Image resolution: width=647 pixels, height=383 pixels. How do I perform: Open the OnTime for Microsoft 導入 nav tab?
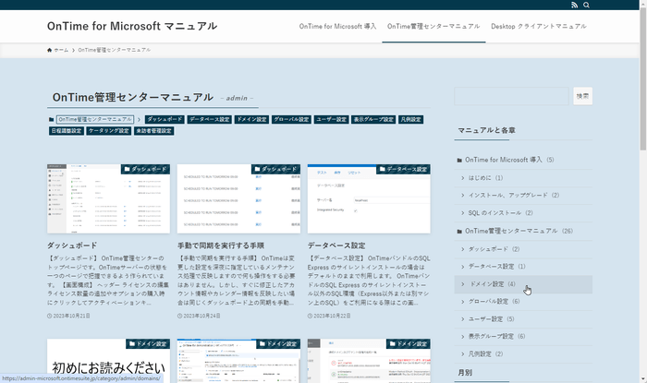(337, 27)
